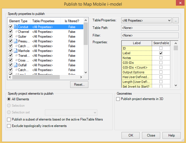The height and width of the screenshot is (143, 186).
Task: Enable Searchable for GIS-IDs property
Action: 161,62
